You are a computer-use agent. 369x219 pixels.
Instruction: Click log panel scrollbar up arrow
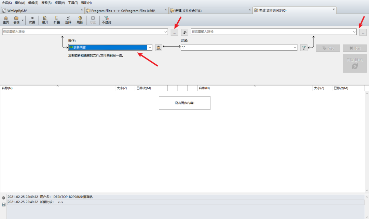367,197
